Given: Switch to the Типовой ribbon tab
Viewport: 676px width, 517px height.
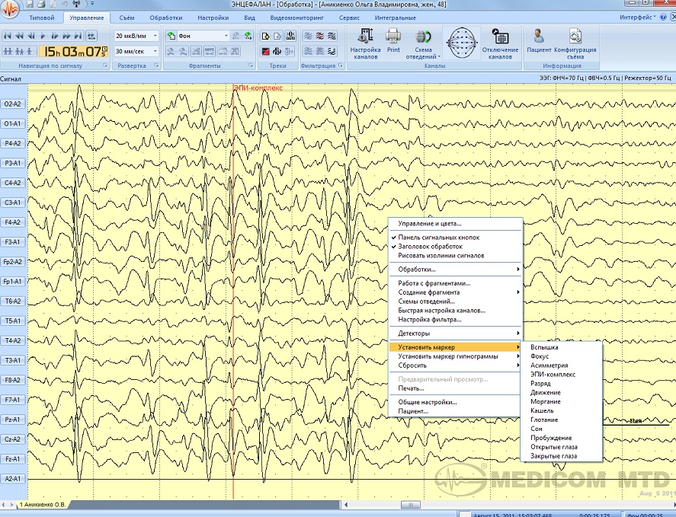Looking at the screenshot, I should pos(42,18).
